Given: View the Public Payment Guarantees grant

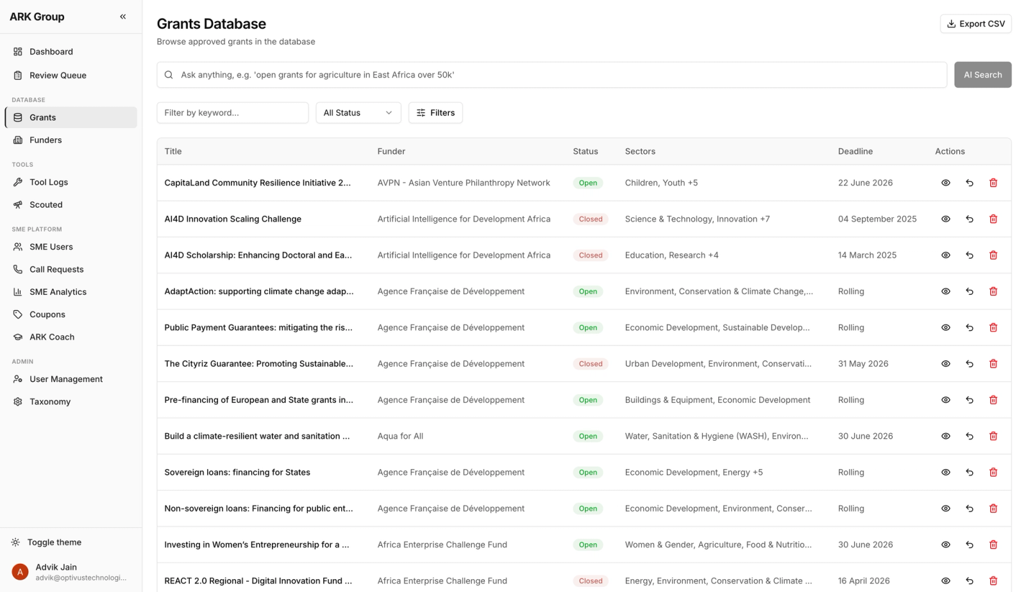Looking at the screenshot, I should (x=945, y=327).
